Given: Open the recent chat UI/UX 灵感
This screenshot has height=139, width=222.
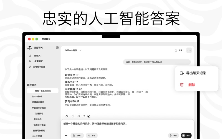Looking at the screenshot, I should (37, 136).
